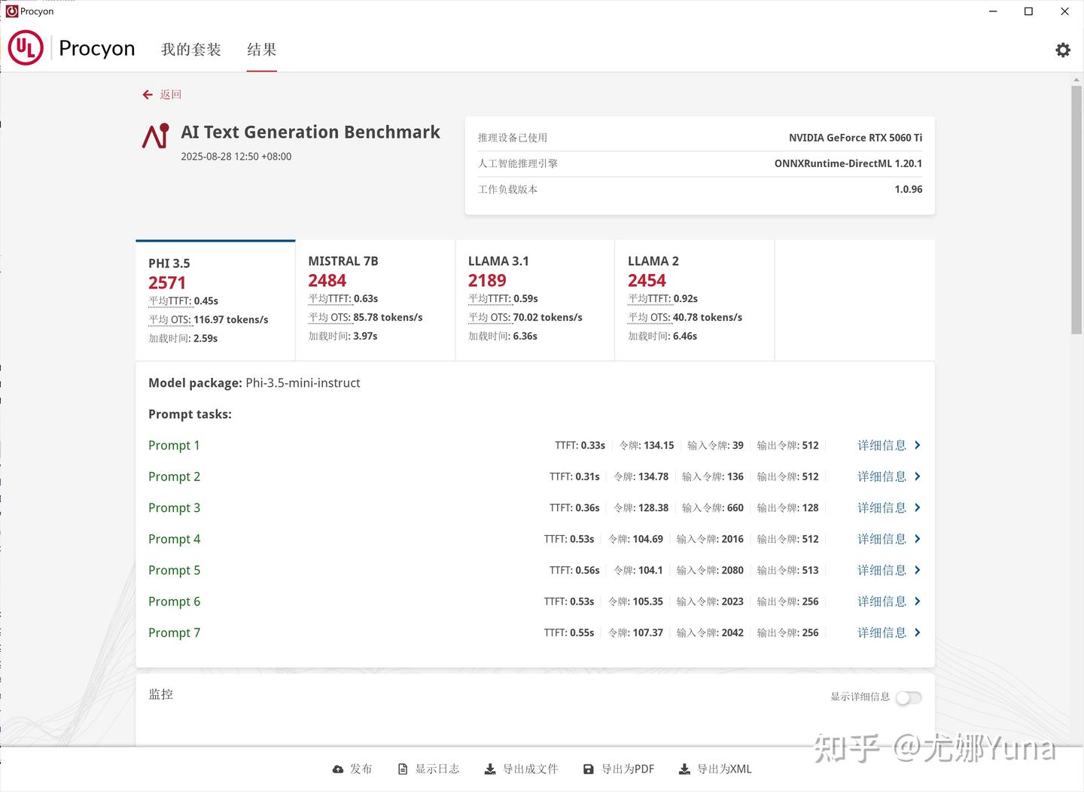1084x792 pixels.
Task: Click 详细信息 link for Prompt 1
Action: [x=882, y=446]
